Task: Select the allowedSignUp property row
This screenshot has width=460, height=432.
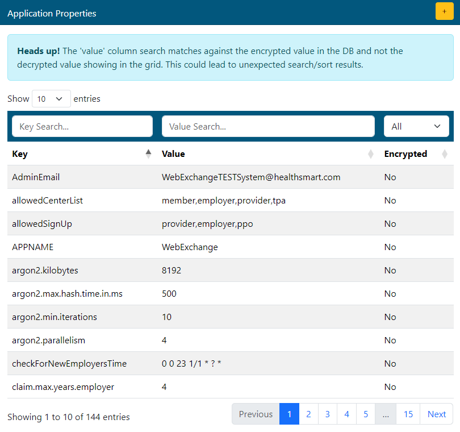Action: tap(42, 224)
